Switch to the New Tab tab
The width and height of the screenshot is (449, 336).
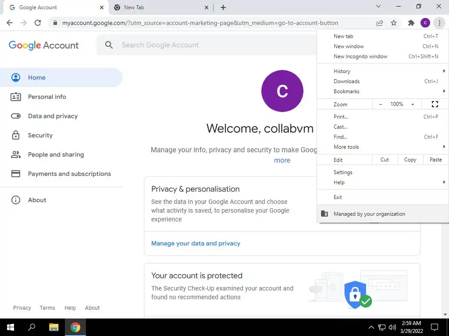click(160, 7)
